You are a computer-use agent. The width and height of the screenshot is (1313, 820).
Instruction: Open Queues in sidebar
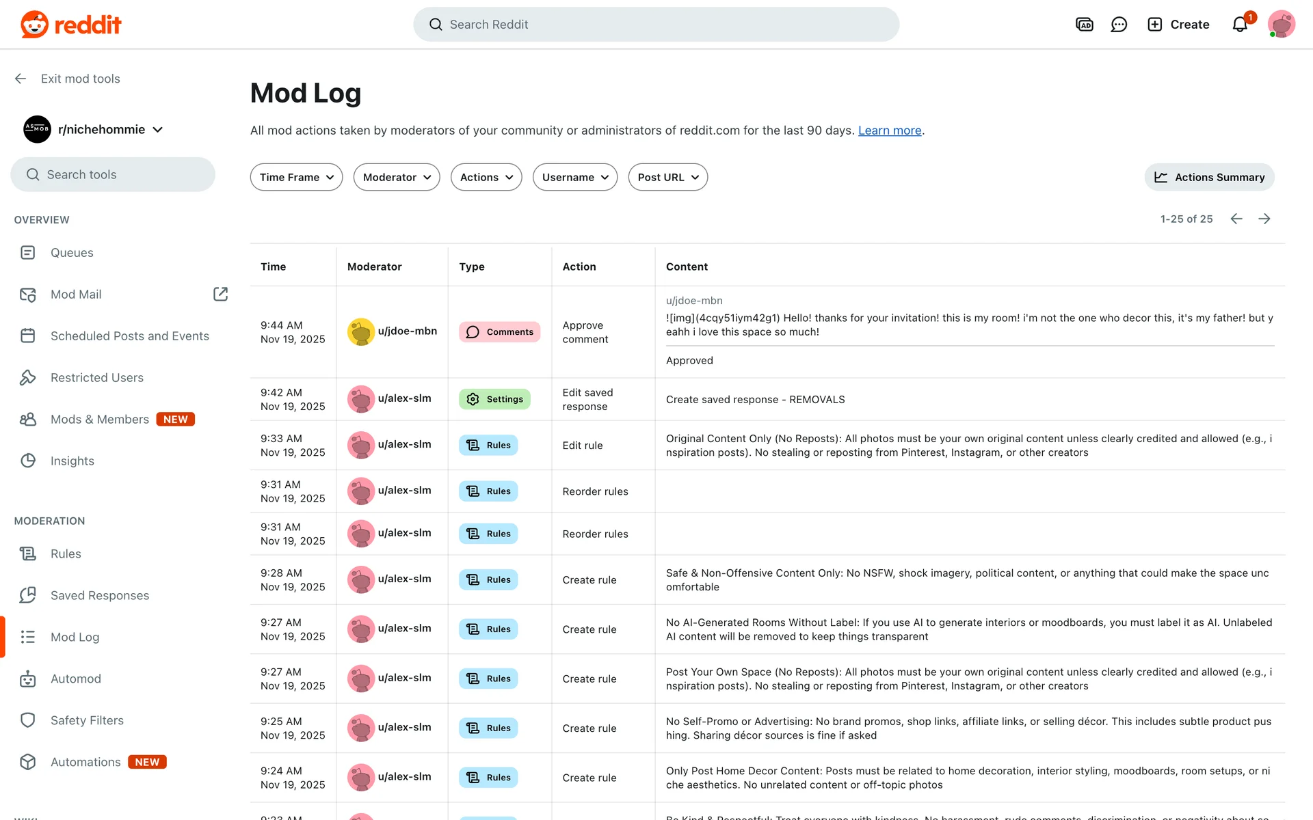click(x=72, y=253)
